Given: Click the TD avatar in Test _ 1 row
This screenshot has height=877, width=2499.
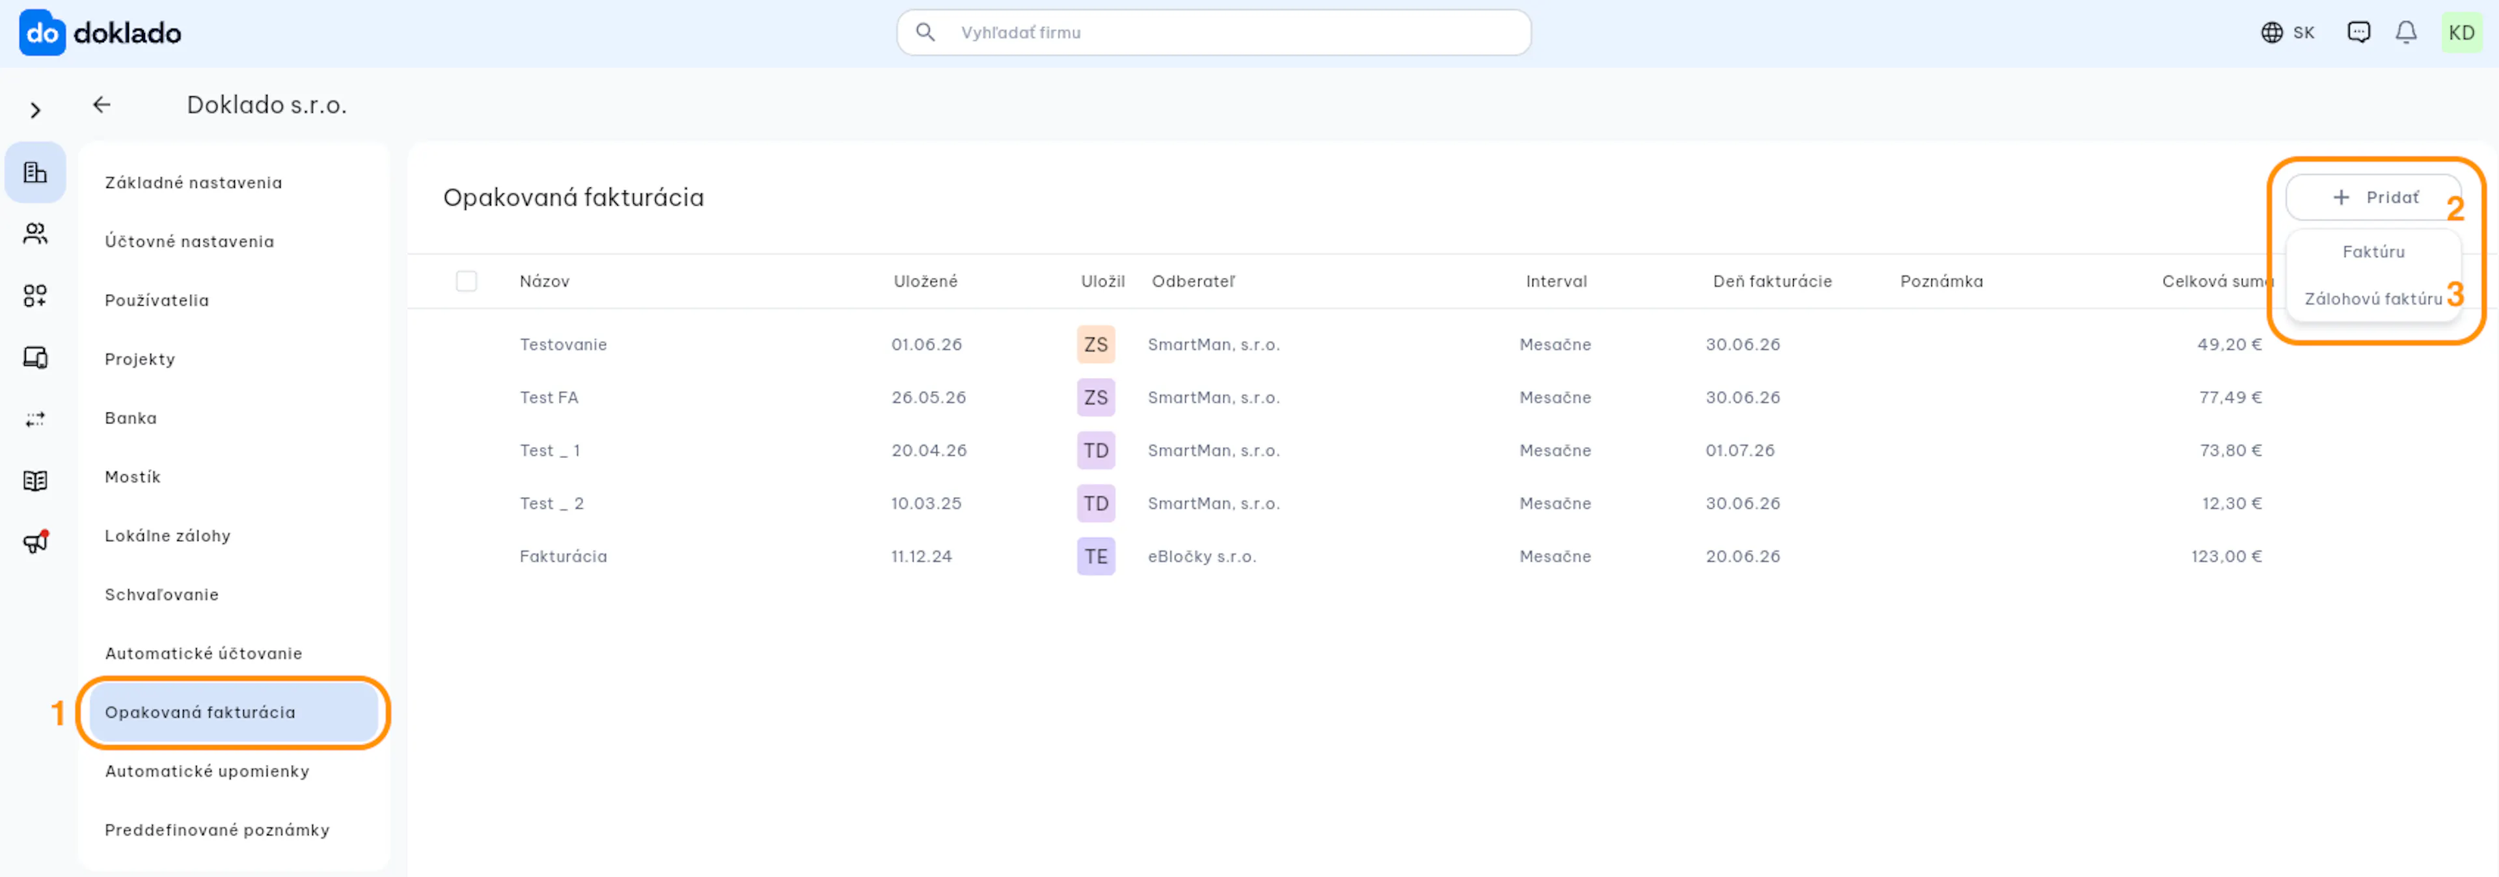Looking at the screenshot, I should [1095, 450].
